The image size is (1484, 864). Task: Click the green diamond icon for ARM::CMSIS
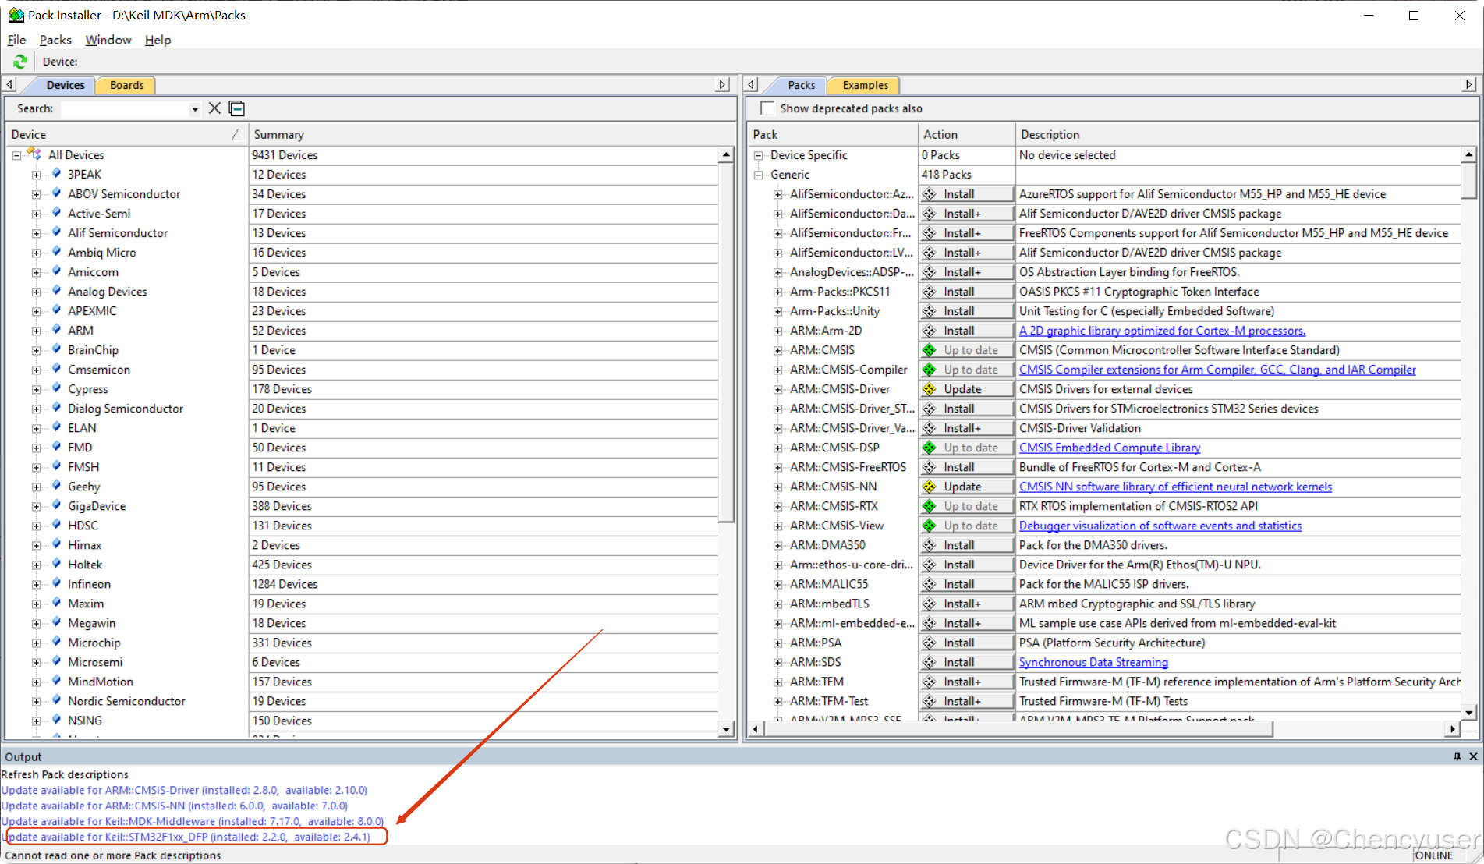click(x=929, y=350)
